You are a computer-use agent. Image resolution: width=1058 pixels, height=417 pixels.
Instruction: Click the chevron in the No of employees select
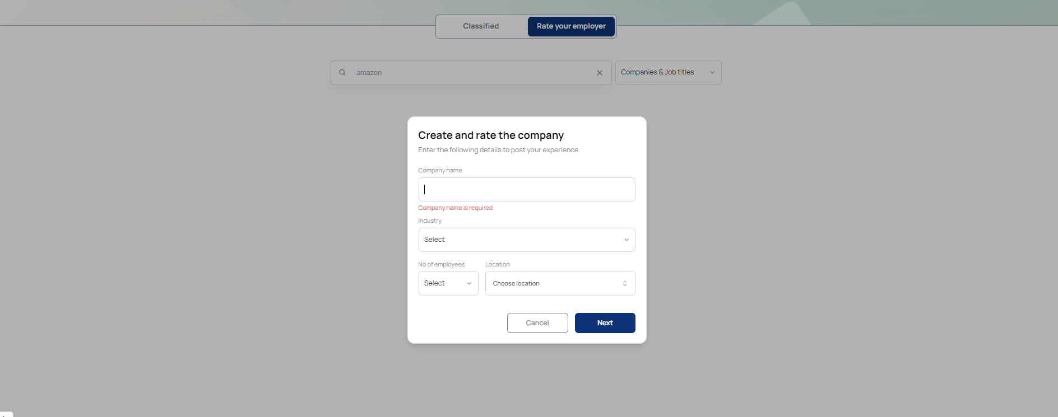pos(469,283)
